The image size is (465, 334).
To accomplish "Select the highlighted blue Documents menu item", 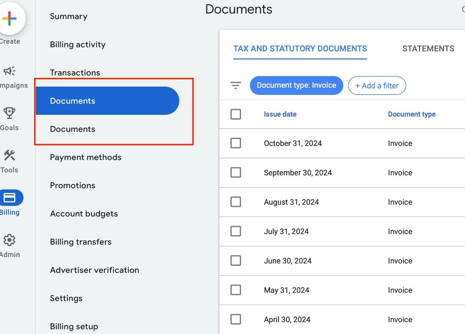I will pos(107,101).
